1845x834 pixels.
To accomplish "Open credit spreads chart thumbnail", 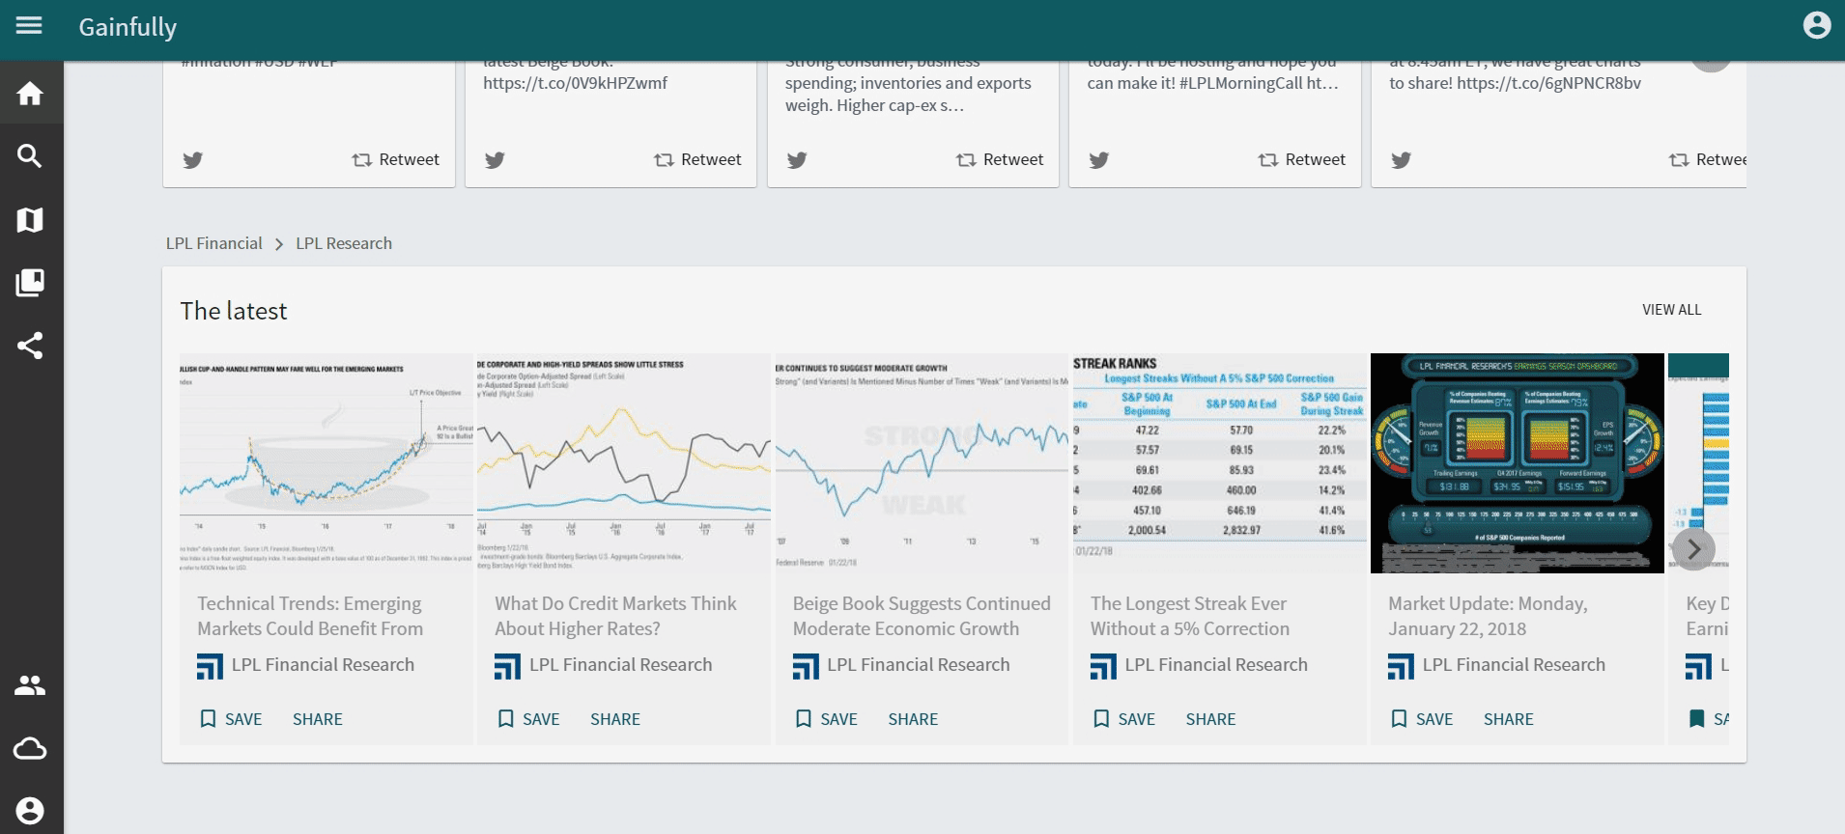I will point(624,463).
